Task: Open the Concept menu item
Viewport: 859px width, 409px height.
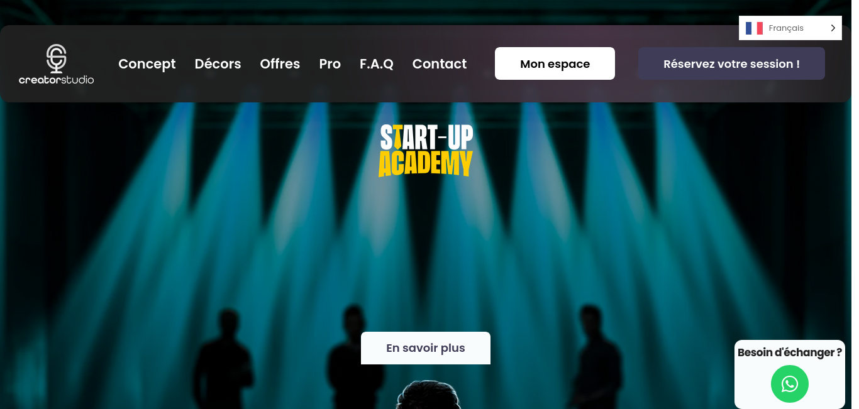Action: [x=147, y=64]
